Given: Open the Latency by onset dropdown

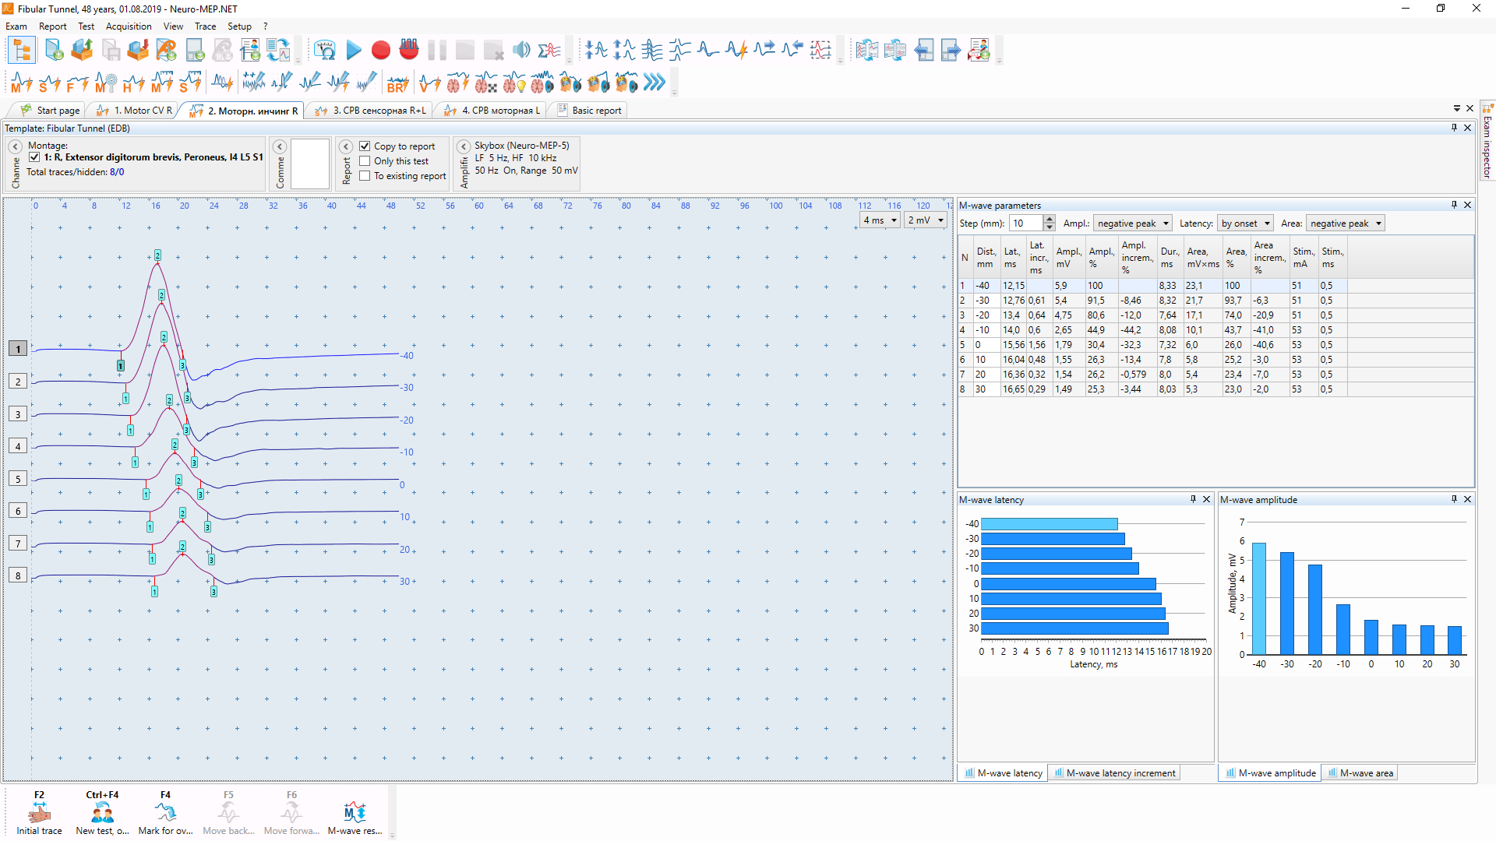Looking at the screenshot, I should (x=1245, y=223).
